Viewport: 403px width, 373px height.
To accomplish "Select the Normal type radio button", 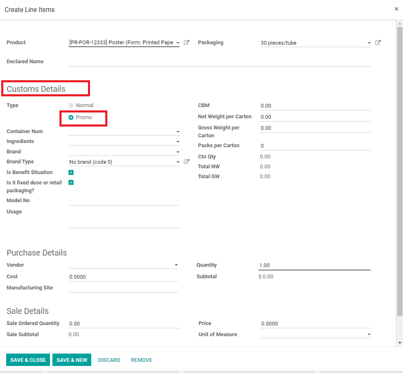I will tap(71, 105).
